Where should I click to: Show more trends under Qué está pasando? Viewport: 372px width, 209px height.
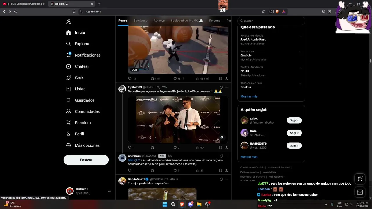click(249, 96)
